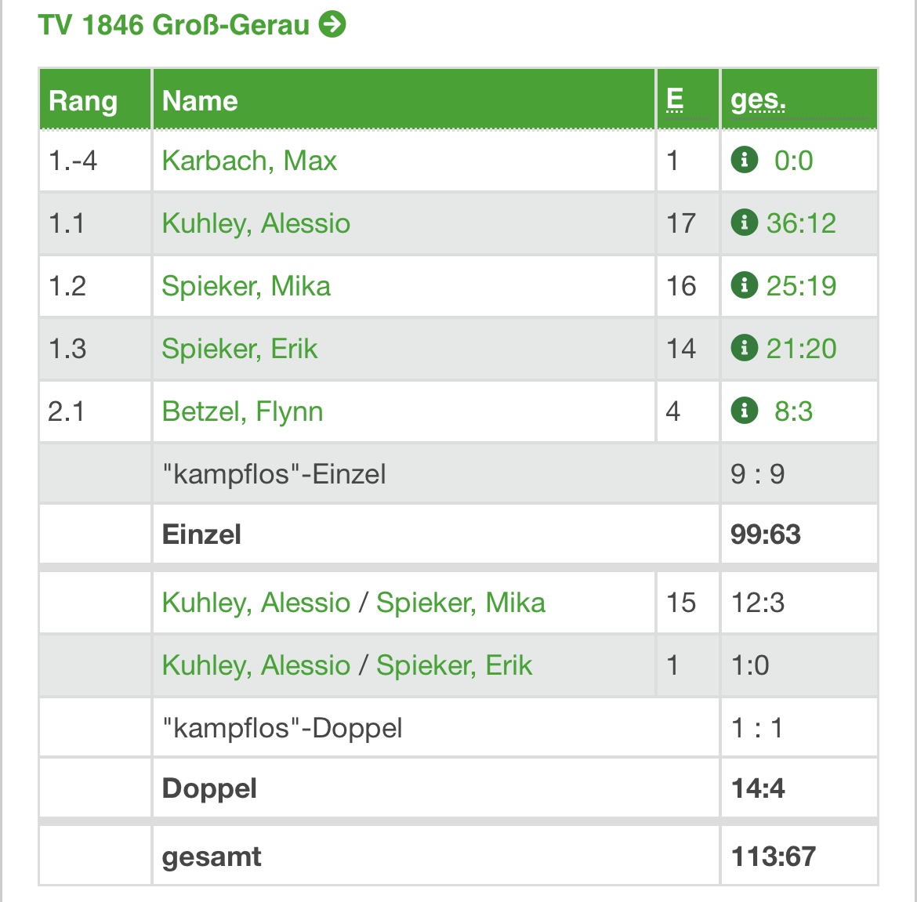View player Betzel, Flynn

coord(243,411)
